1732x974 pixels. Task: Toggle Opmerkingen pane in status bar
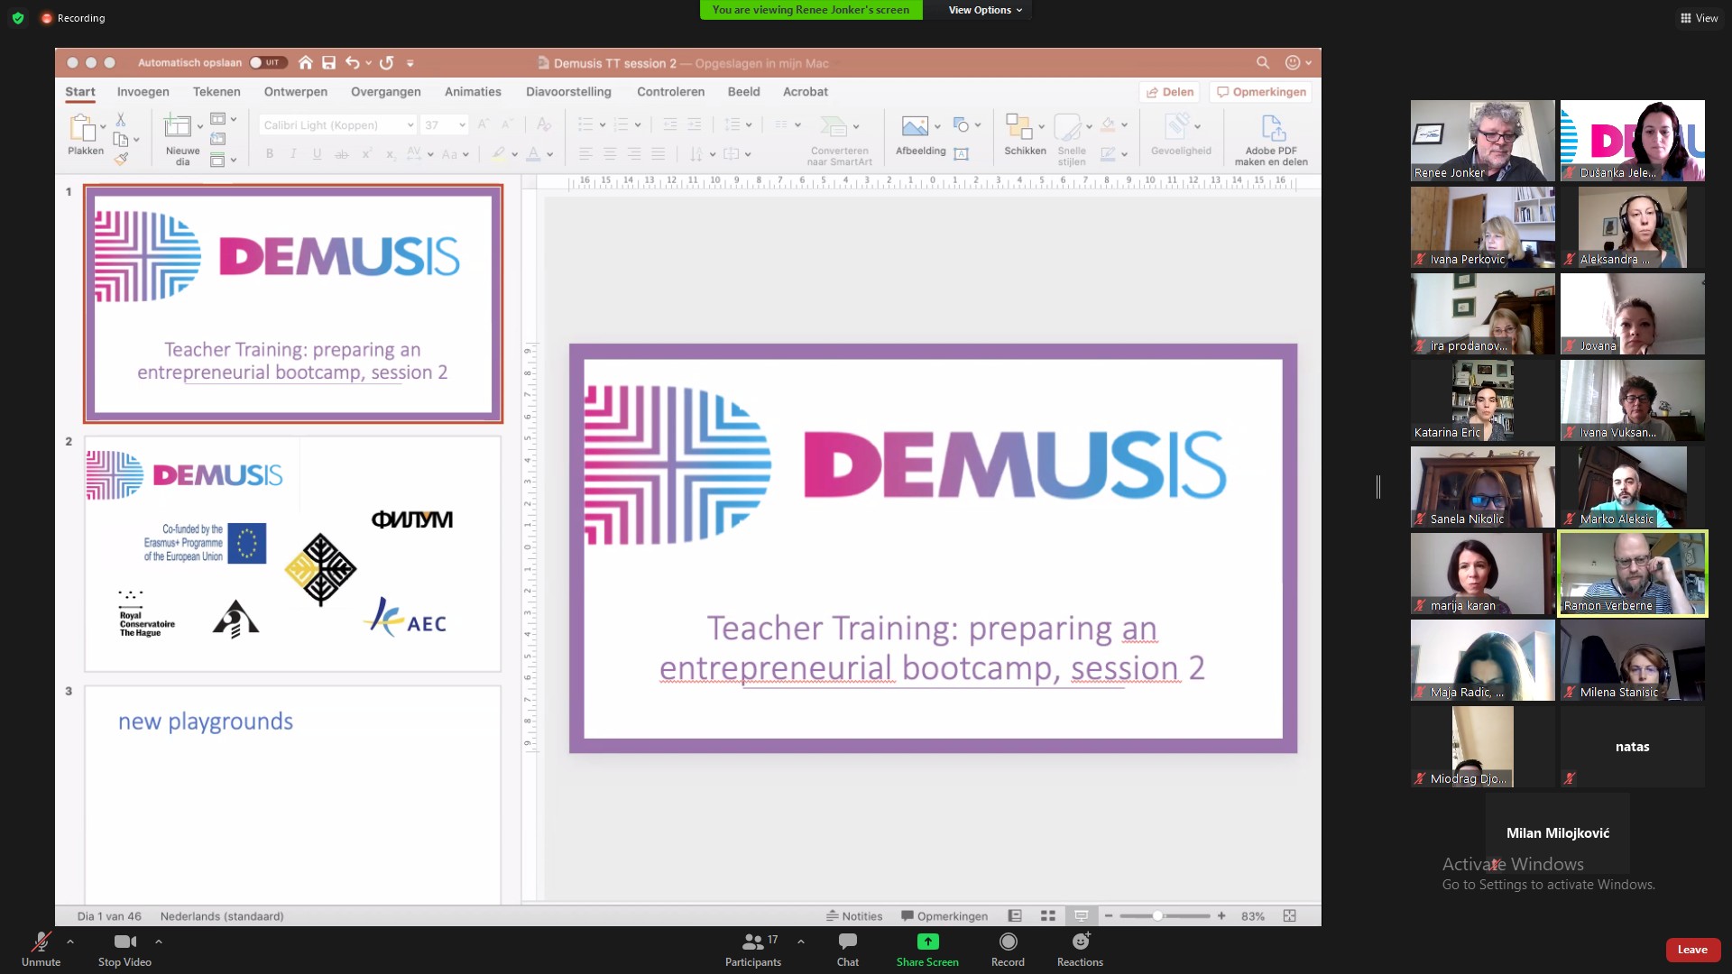point(944,915)
